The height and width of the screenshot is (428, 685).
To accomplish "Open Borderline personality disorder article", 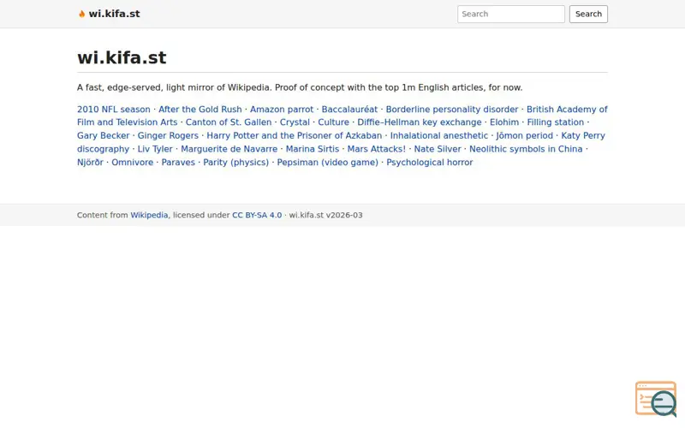I will tap(452, 110).
